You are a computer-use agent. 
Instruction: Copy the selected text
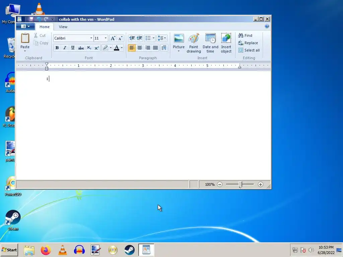click(41, 43)
